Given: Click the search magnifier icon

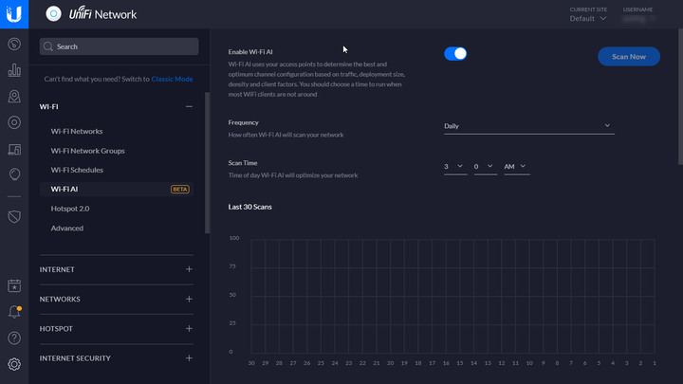Looking at the screenshot, I should click(x=48, y=46).
